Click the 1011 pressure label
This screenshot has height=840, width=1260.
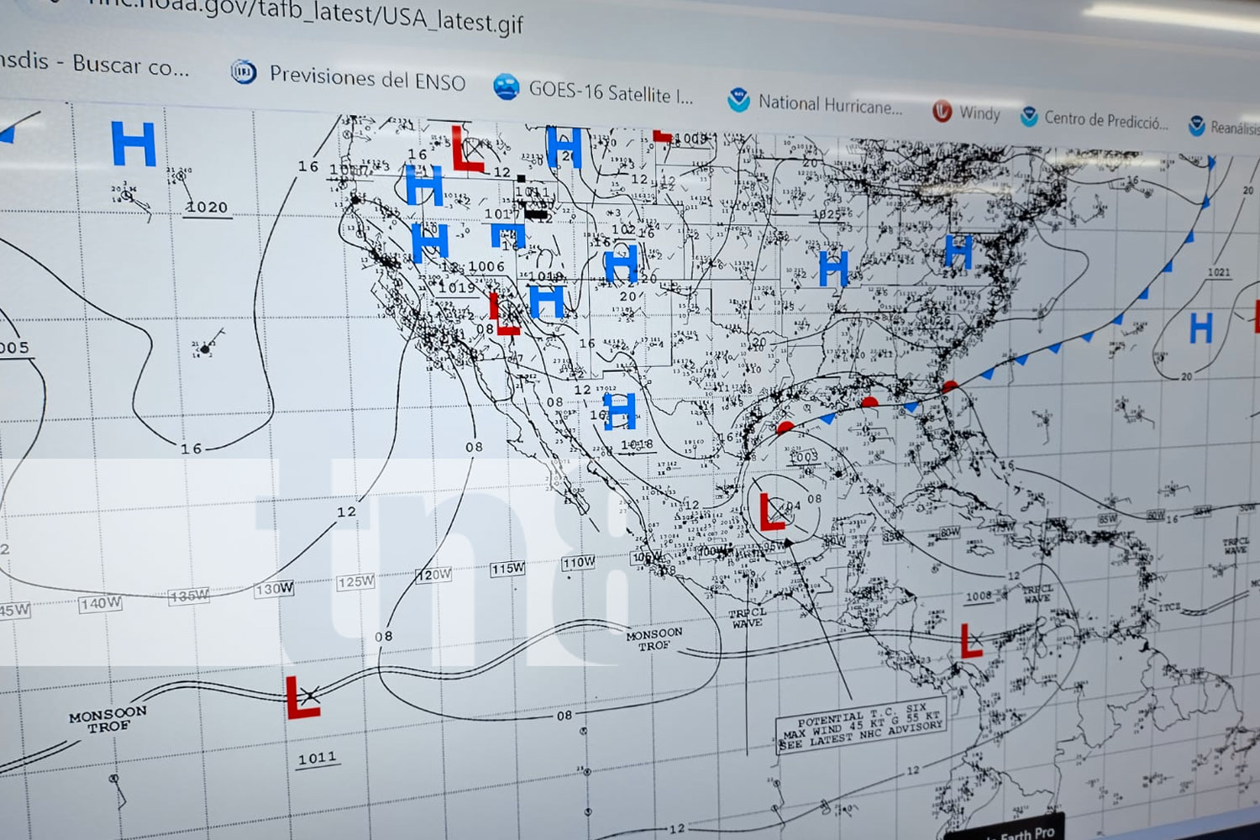coord(318,758)
